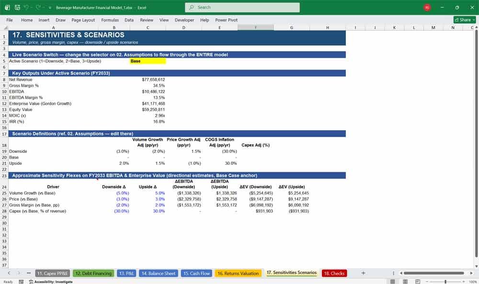Image resolution: width=479 pixels, height=284 pixels.
Task: Open the Help ribbon tab
Action: [x=205, y=20]
